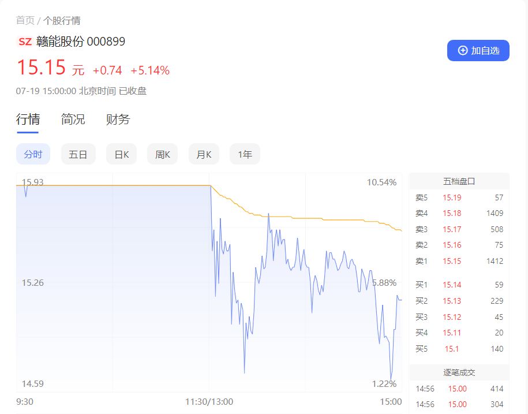Click the 15.15 current price display
Image resolution: width=528 pixels, height=414 pixels.
pos(41,68)
